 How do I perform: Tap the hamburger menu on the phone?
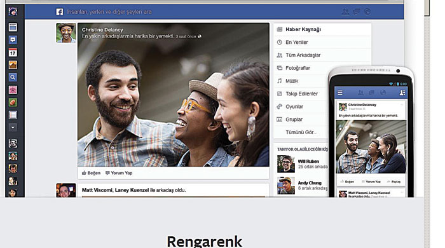click(340, 93)
